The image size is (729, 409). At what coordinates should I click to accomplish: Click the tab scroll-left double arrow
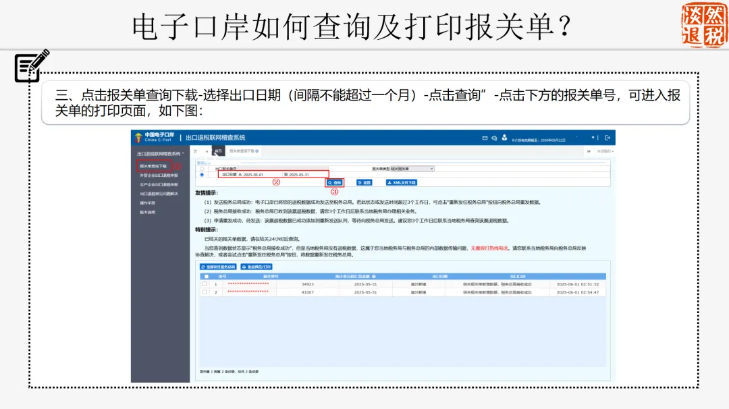tap(207, 151)
